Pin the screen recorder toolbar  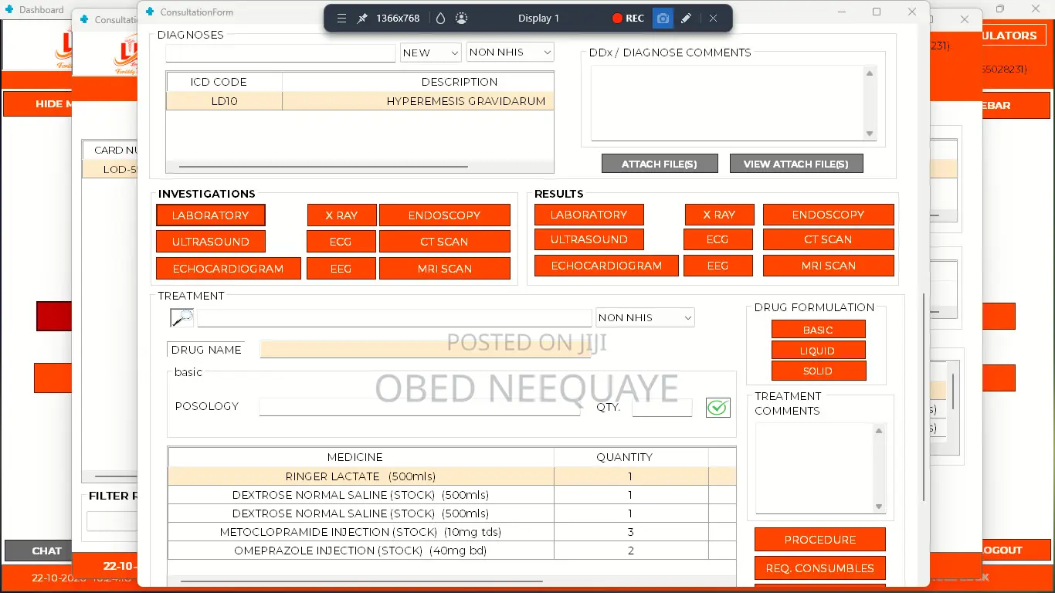[362, 19]
